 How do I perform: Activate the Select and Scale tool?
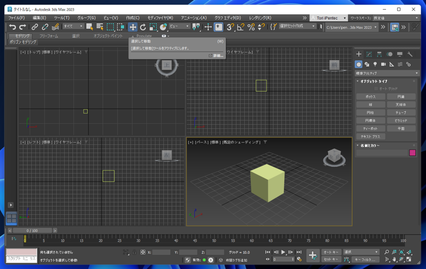point(153,27)
